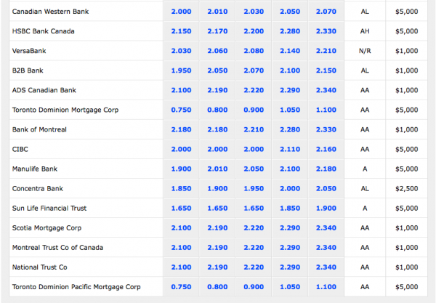Screen dimensions: 436x303
Task: Open HSBC Bank Canada's 2.150 rate
Action: (x=181, y=31)
